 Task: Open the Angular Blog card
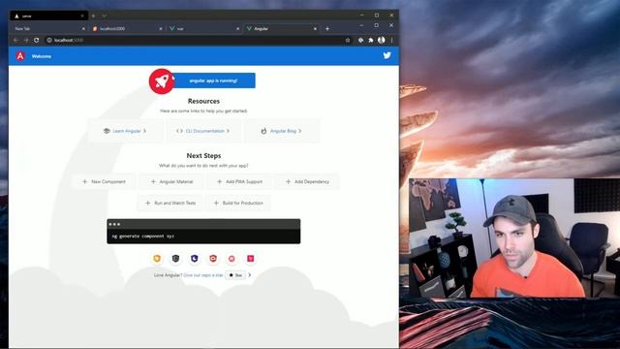coord(281,131)
